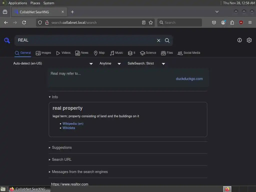
Task: Open the Wikipedia (en) link
Action: pyautogui.click(x=73, y=123)
